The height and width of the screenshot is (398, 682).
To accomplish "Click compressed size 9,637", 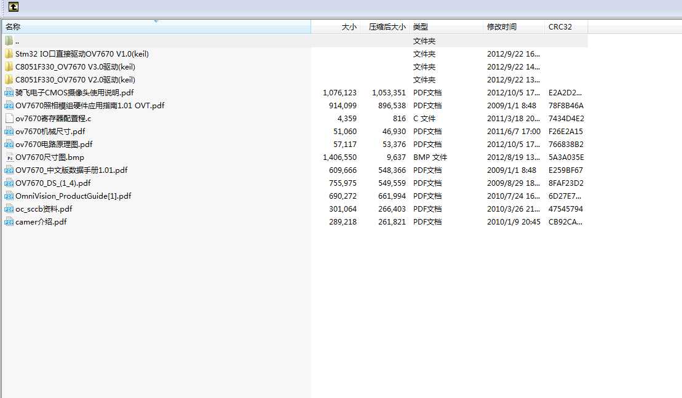I will point(396,157).
